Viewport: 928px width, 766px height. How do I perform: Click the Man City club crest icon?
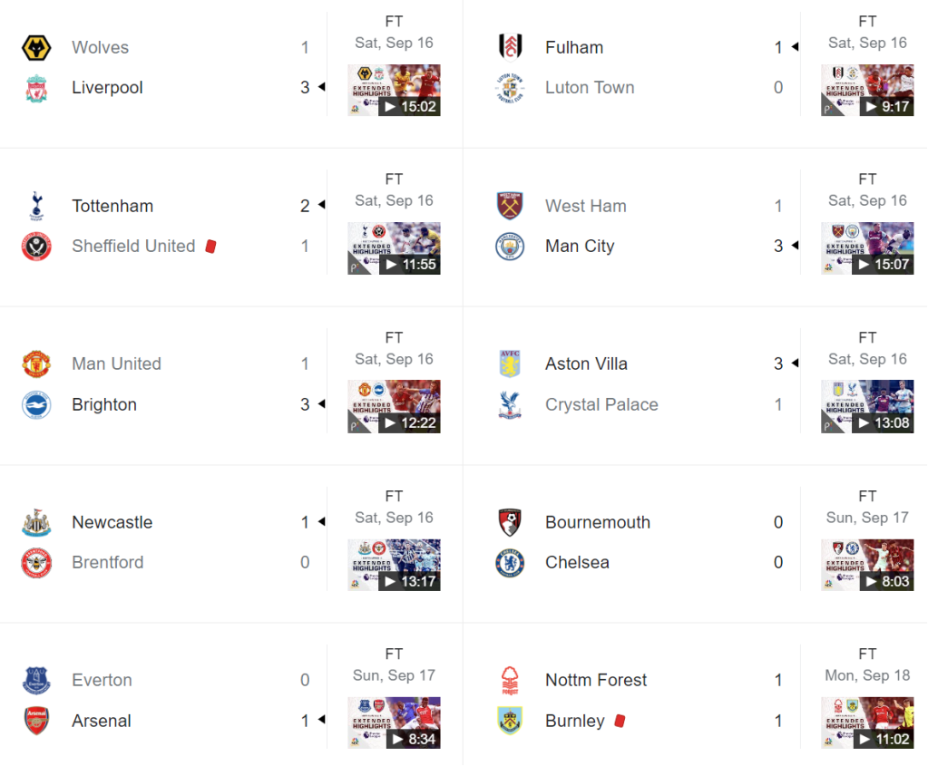pyautogui.click(x=510, y=246)
